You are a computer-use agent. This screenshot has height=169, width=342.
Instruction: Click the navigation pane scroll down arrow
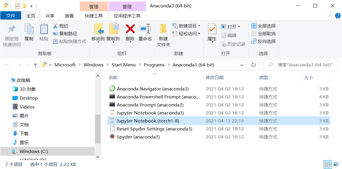coord(98,157)
